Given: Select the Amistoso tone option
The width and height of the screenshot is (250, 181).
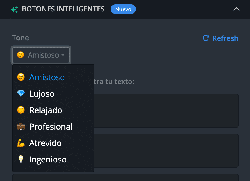Looking at the screenshot, I should [x=53, y=77].
